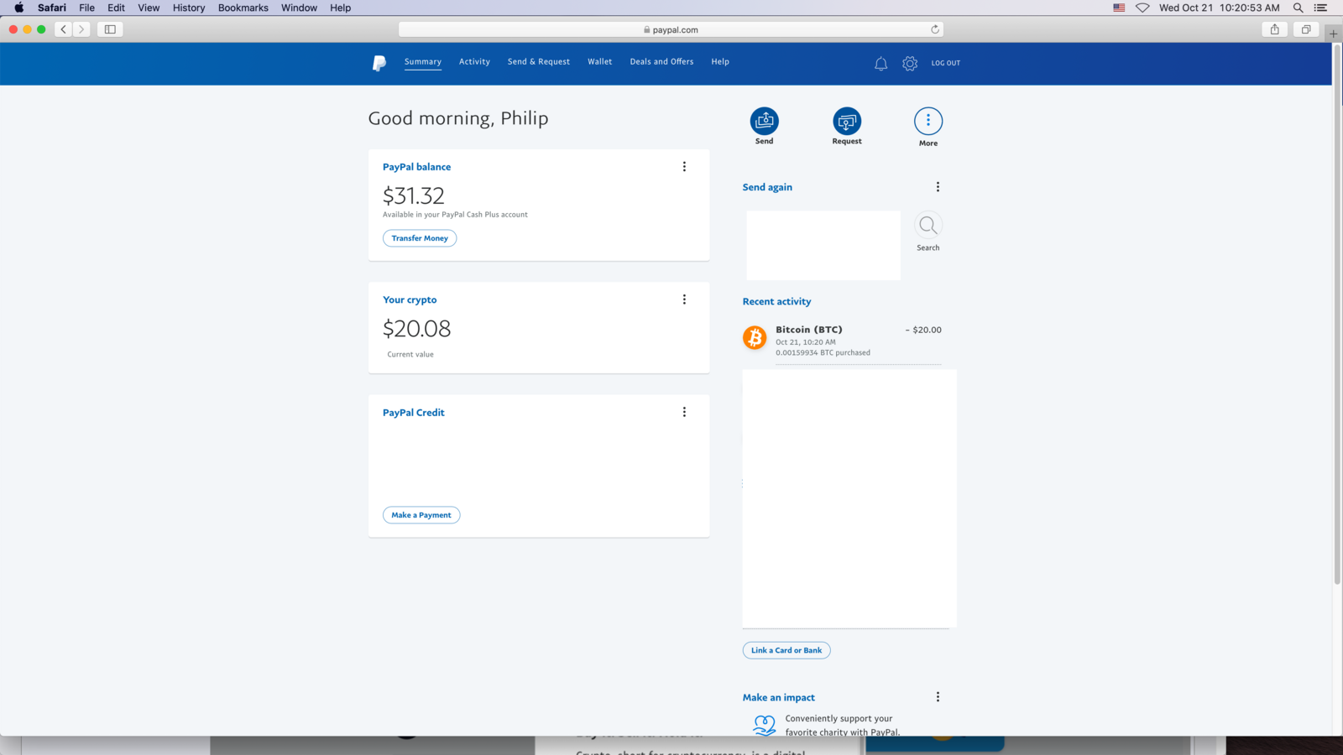Screen dimensions: 1343x755
Task: Open Safari Bookmarks menu
Action: (x=243, y=8)
